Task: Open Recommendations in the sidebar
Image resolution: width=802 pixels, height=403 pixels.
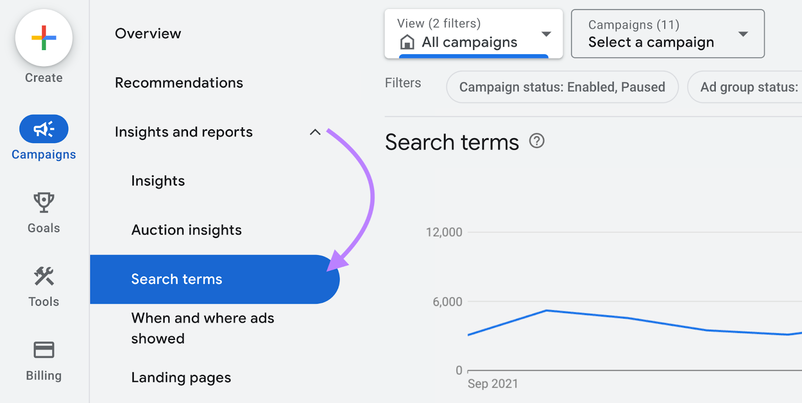Action: (179, 83)
